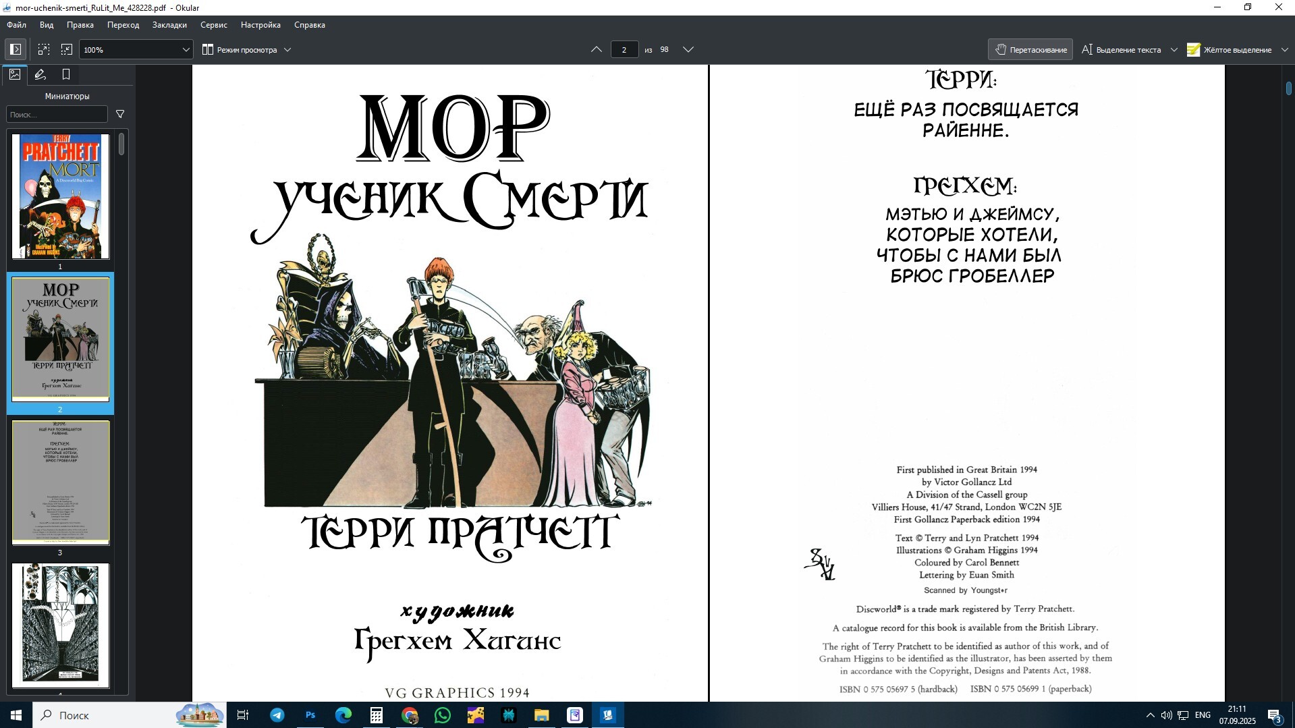The width and height of the screenshot is (1295, 728).
Task: Activate the Выделение текста selection tool
Action: pos(1122,49)
